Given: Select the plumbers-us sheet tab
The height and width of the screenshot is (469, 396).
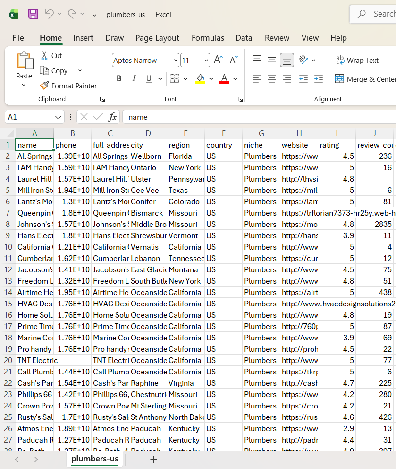Looking at the screenshot, I should click(95, 459).
